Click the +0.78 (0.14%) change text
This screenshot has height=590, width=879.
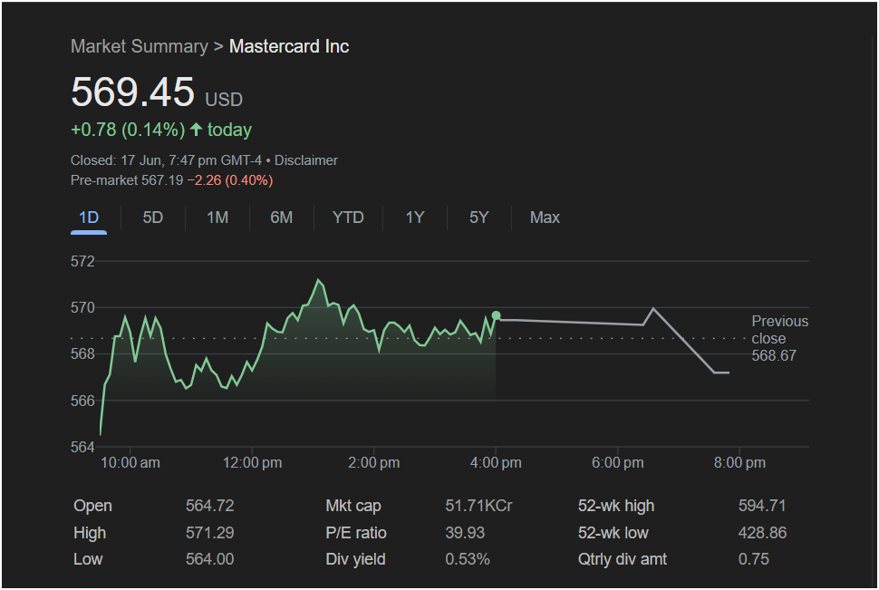(x=128, y=130)
